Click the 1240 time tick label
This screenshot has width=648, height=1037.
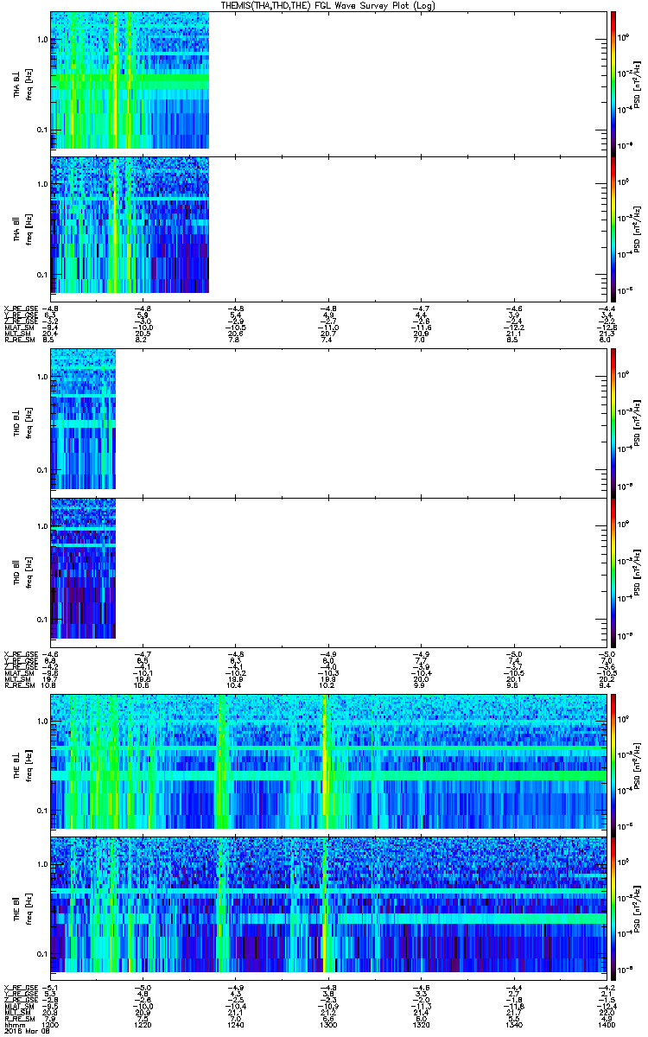[235, 1023]
